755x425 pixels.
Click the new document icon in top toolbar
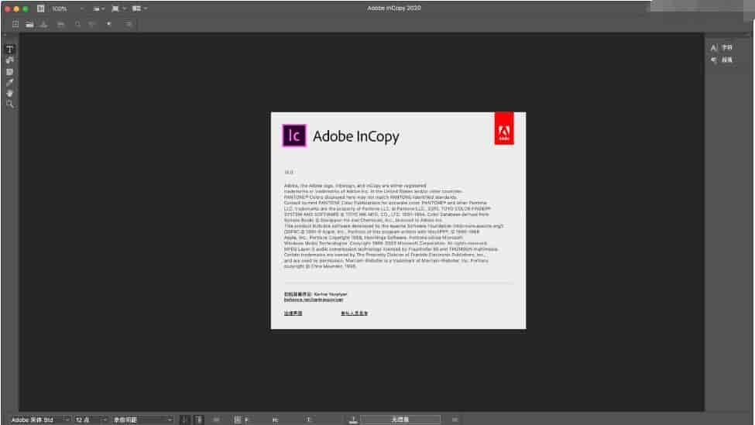tap(15, 25)
